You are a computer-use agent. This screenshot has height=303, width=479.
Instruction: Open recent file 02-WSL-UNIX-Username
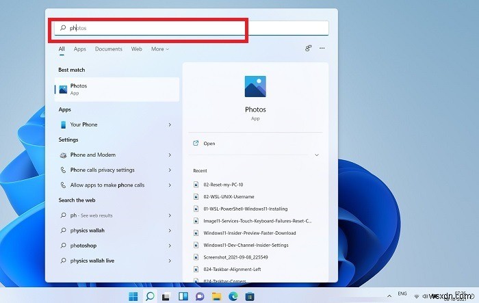tap(229, 197)
